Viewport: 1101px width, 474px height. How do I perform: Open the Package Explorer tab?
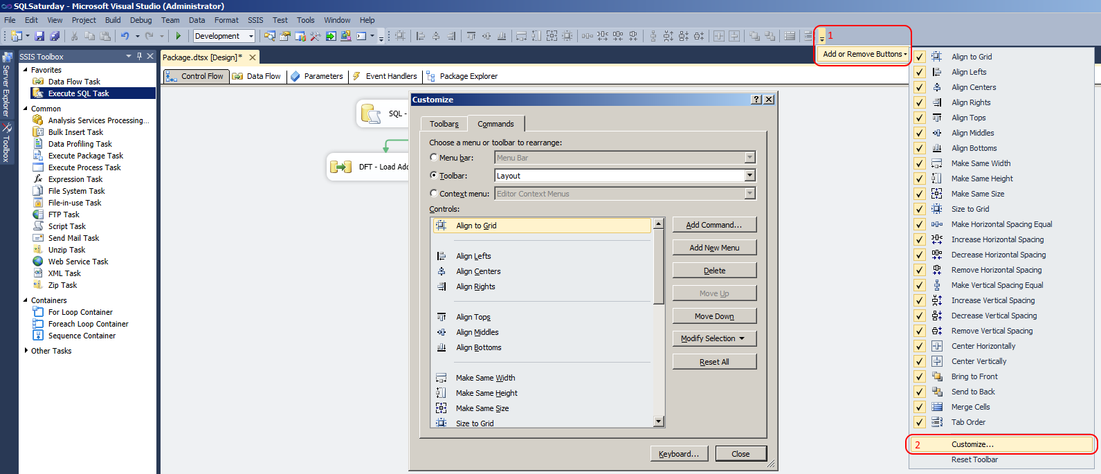[462, 76]
